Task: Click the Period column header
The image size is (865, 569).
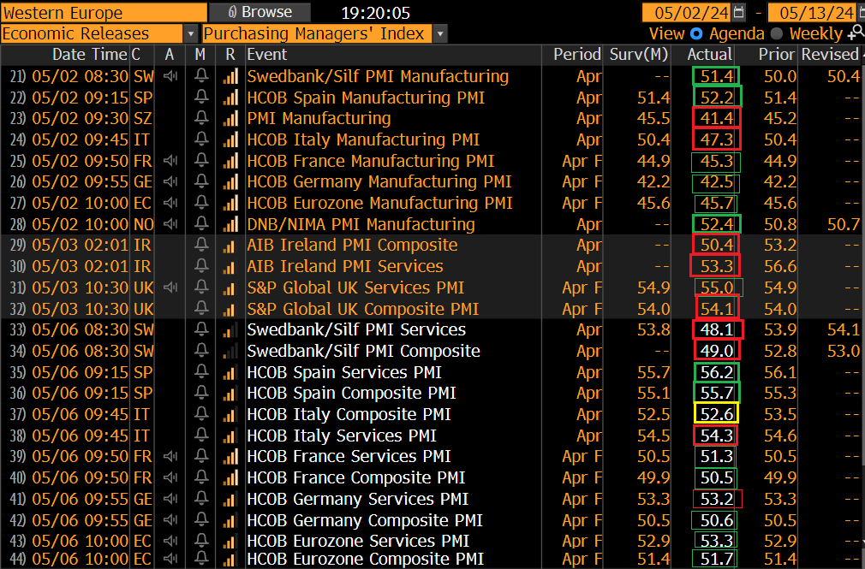Action: pyautogui.click(x=577, y=55)
